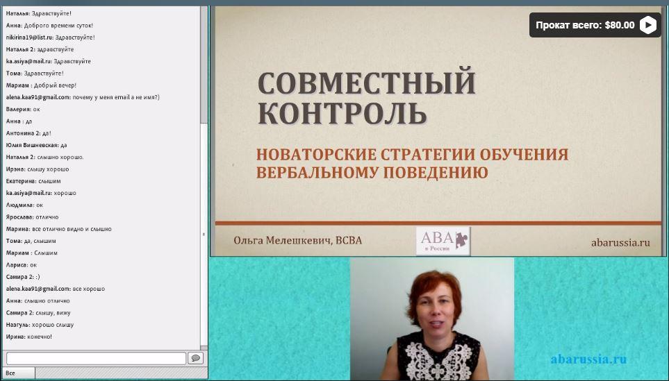This screenshot has width=669, height=381.
Task: Click Юлия Вишневская's chat message
Action: click(x=36, y=145)
